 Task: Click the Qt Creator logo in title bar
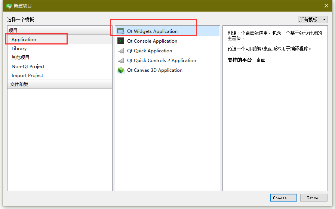pyautogui.click(x=9, y=6)
